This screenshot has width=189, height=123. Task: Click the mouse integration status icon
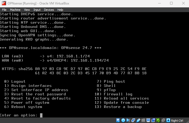163,120
